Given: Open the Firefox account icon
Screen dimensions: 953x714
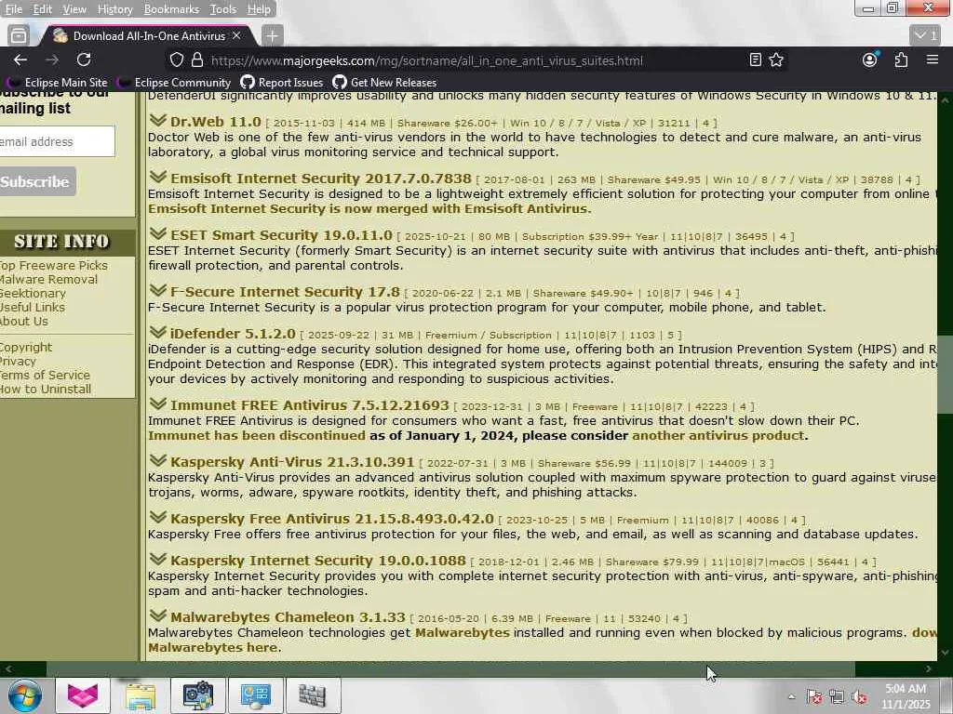Looking at the screenshot, I should click(x=870, y=59).
